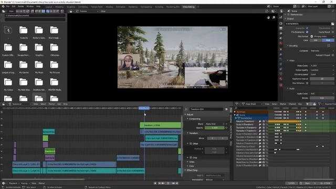Open the Blender logo menu
This screenshot has width=336, height=189.
click(3, 7)
